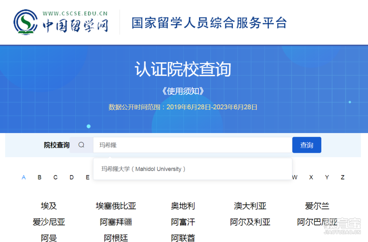Select the letter X tab
This screenshot has width=368, height=242.
click(311, 177)
